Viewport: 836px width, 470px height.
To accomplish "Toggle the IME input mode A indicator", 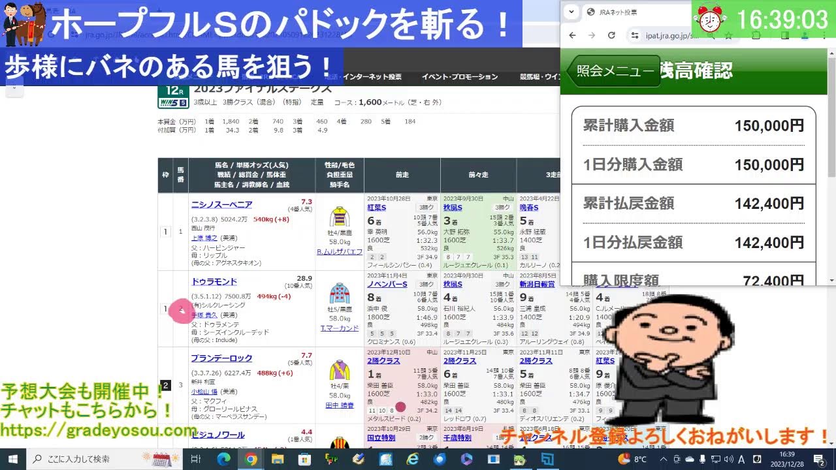I will [x=743, y=459].
